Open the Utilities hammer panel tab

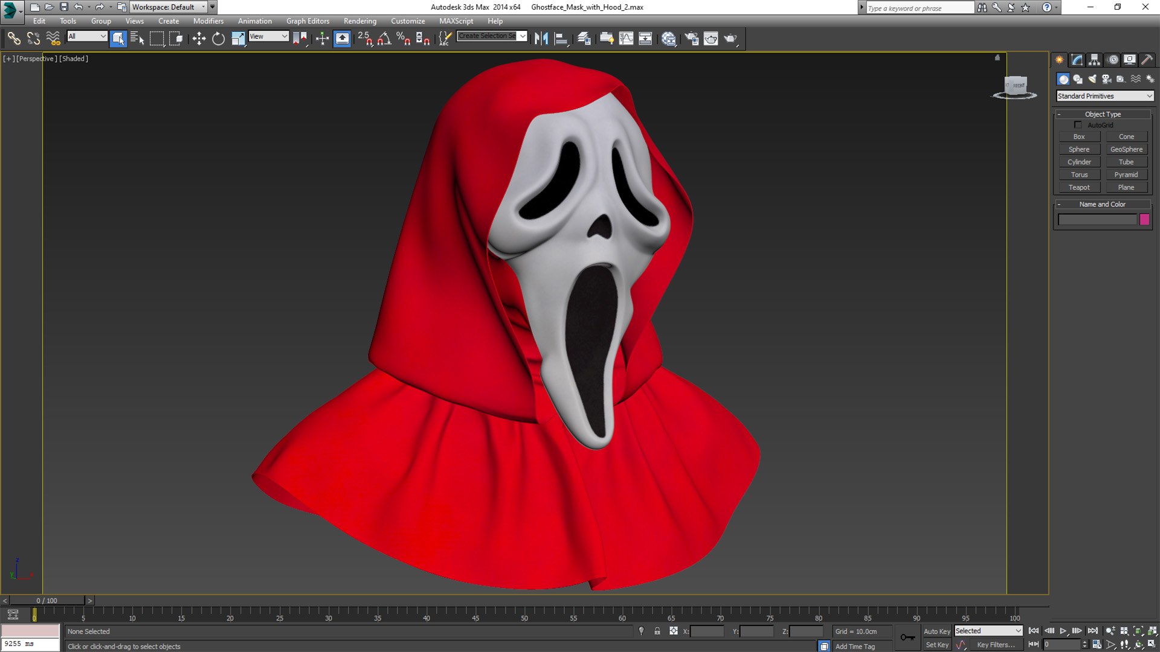(1147, 60)
